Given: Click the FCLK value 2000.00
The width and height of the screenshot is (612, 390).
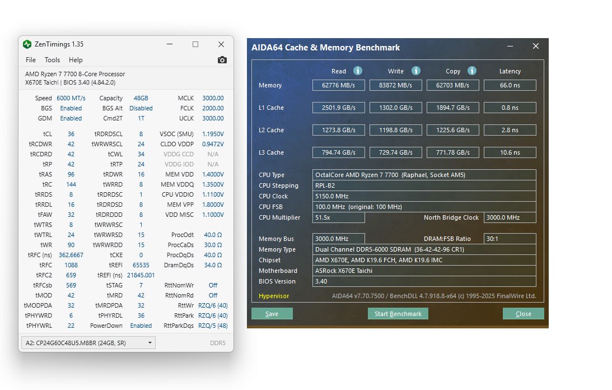Looking at the screenshot, I should [213, 108].
